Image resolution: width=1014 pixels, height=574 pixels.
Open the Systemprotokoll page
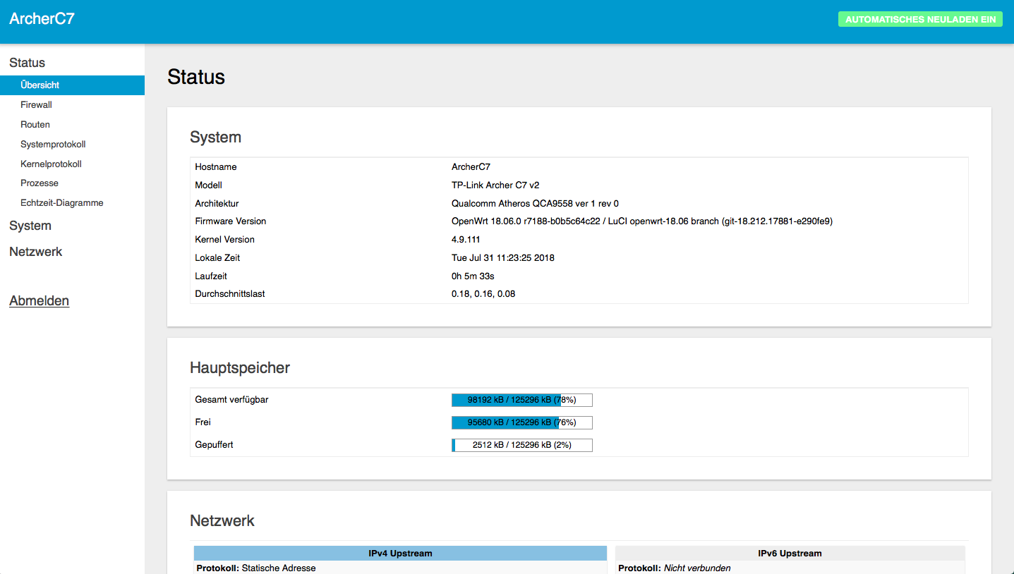(x=53, y=145)
